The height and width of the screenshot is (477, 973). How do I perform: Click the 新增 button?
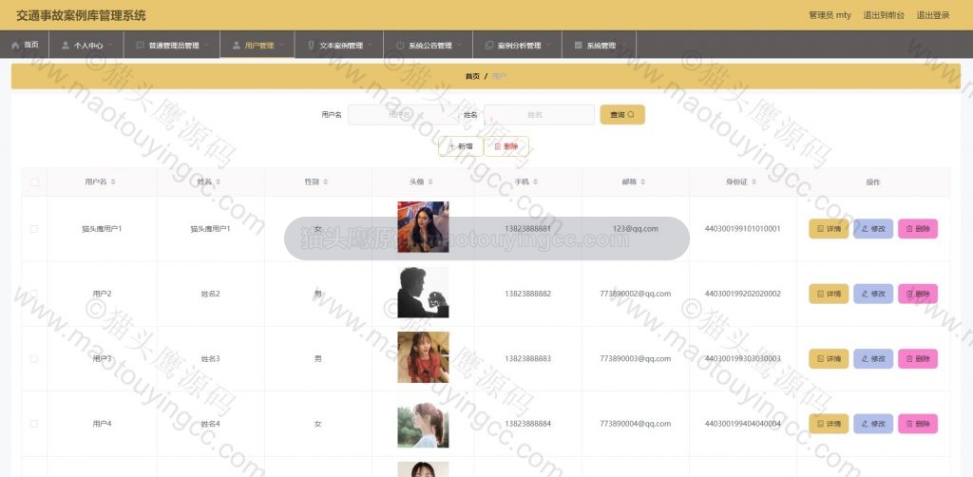coord(461,146)
